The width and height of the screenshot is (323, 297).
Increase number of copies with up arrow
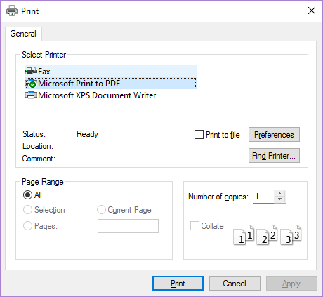click(279, 193)
